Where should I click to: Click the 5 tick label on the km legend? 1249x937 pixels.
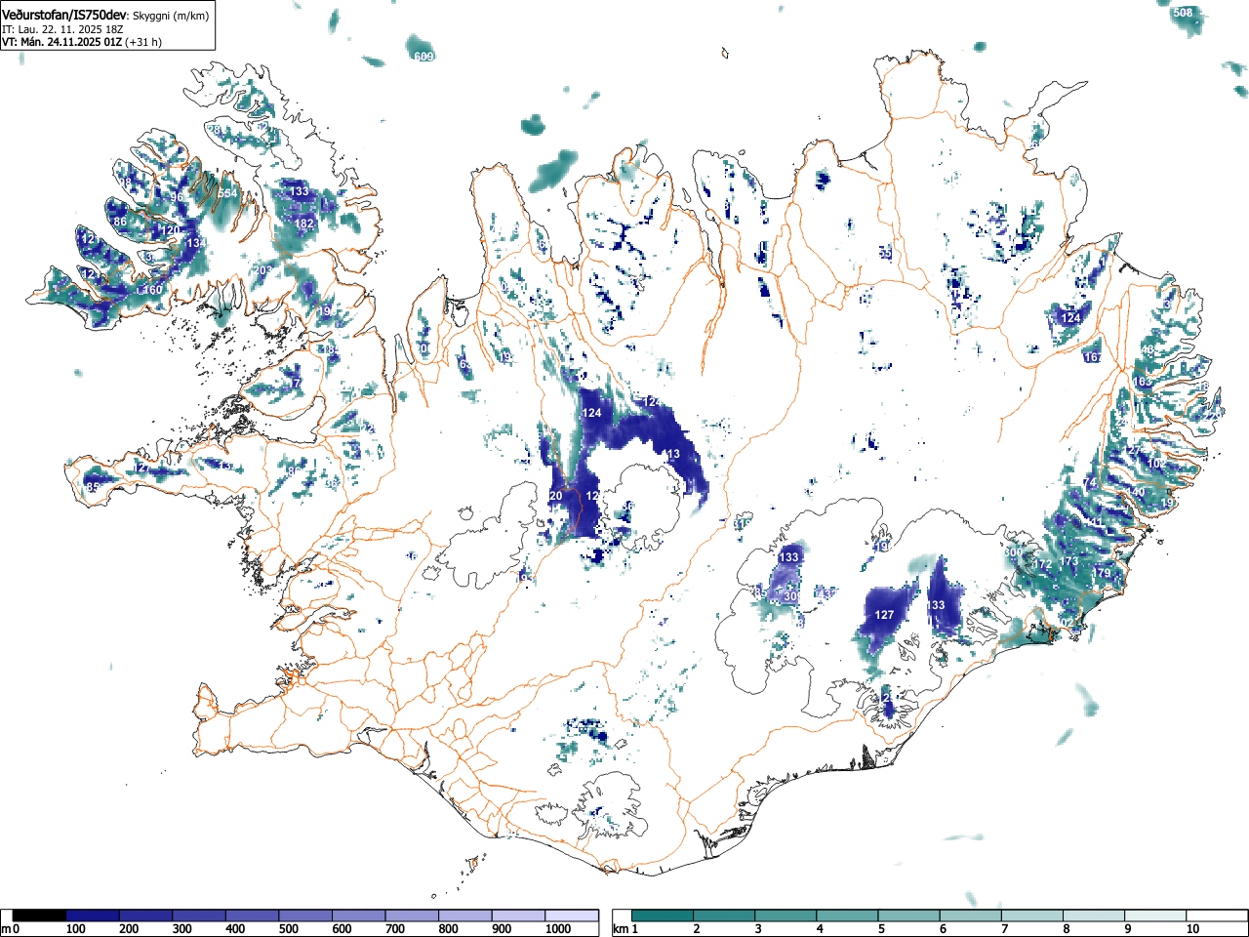pos(881,929)
